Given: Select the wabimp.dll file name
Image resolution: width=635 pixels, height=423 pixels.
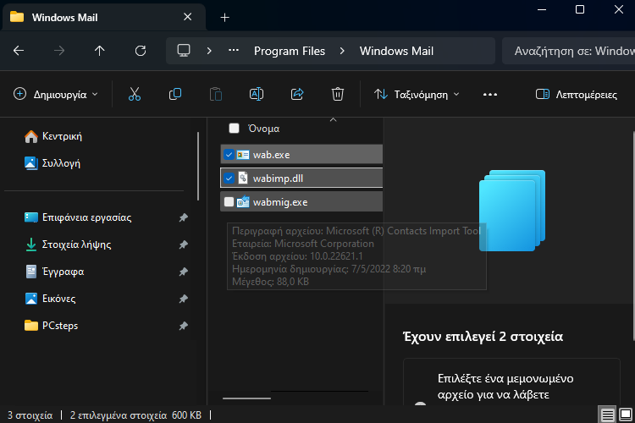Looking at the screenshot, I should 278,179.
